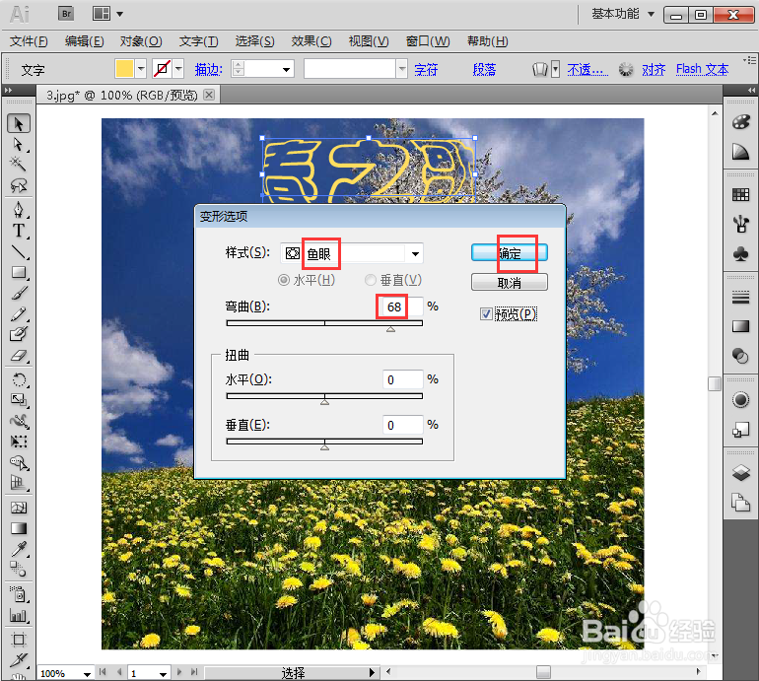Click the Flash 文本 link
This screenshot has height=681, width=759.
pos(702,70)
